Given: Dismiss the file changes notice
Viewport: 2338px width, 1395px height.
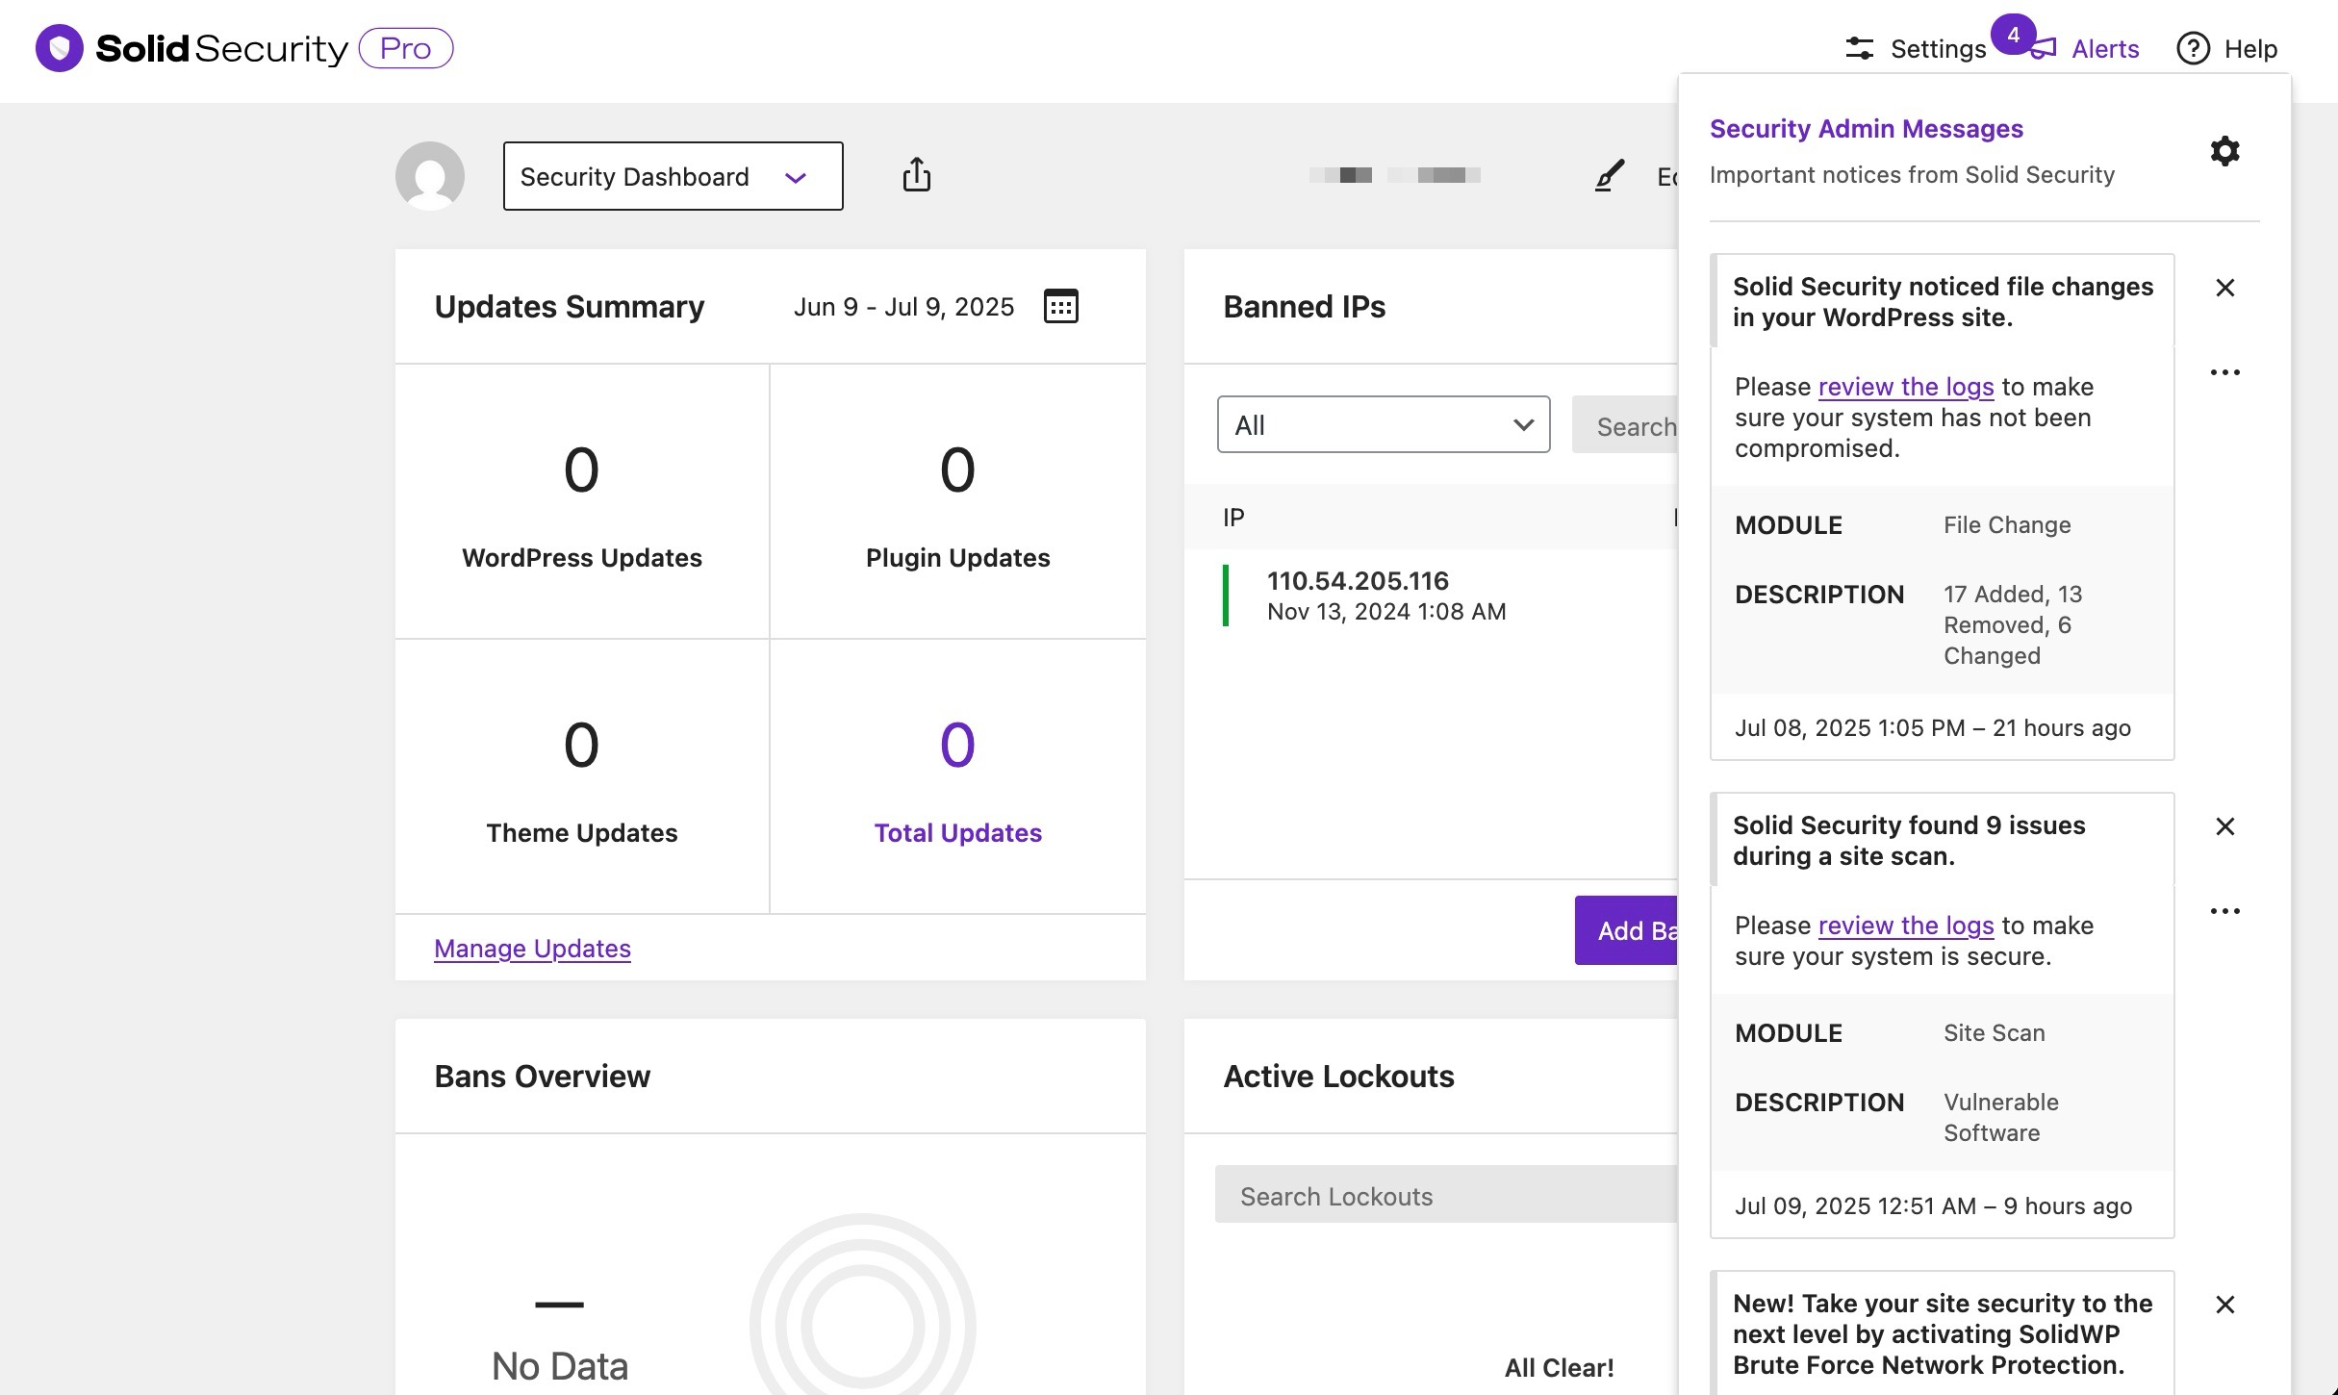Looking at the screenshot, I should (x=2224, y=288).
